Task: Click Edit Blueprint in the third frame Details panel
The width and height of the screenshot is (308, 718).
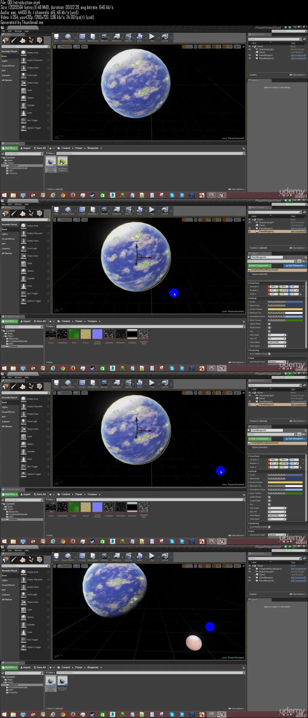Action: click(295, 439)
